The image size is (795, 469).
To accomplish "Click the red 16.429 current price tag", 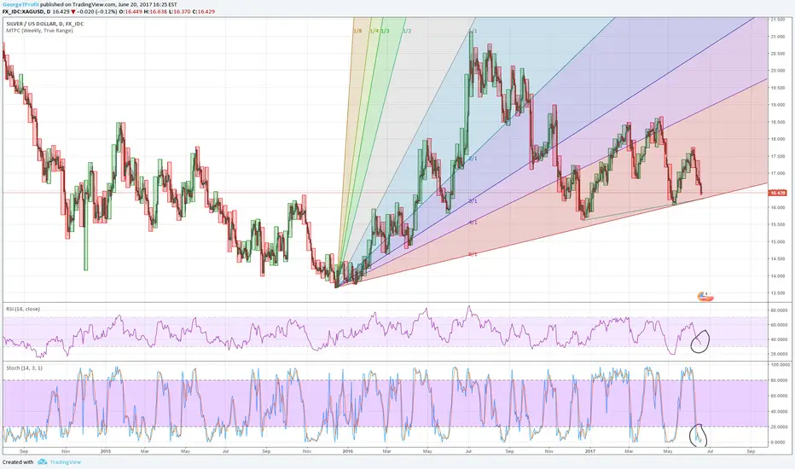I will [x=778, y=193].
